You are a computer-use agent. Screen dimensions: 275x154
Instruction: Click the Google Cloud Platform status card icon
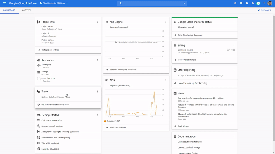(175, 22)
